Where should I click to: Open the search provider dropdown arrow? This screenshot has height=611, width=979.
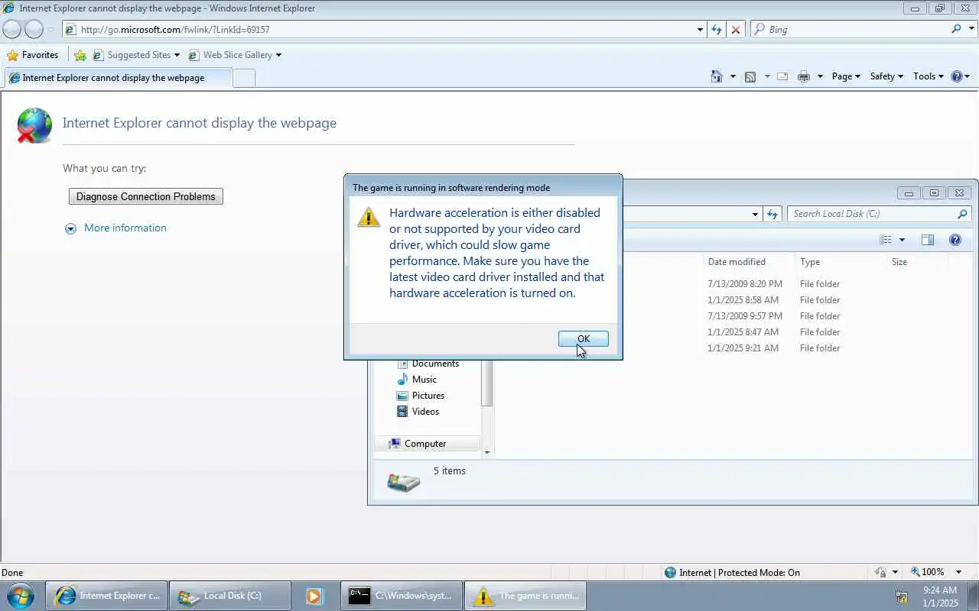tap(971, 30)
